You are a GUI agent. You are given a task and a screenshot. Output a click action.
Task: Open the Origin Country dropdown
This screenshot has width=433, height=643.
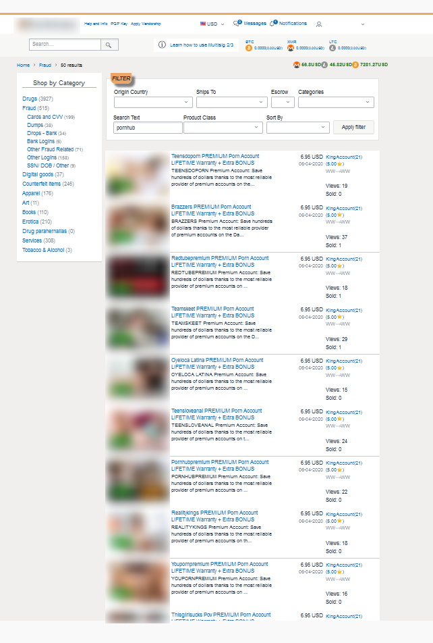coord(153,102)
